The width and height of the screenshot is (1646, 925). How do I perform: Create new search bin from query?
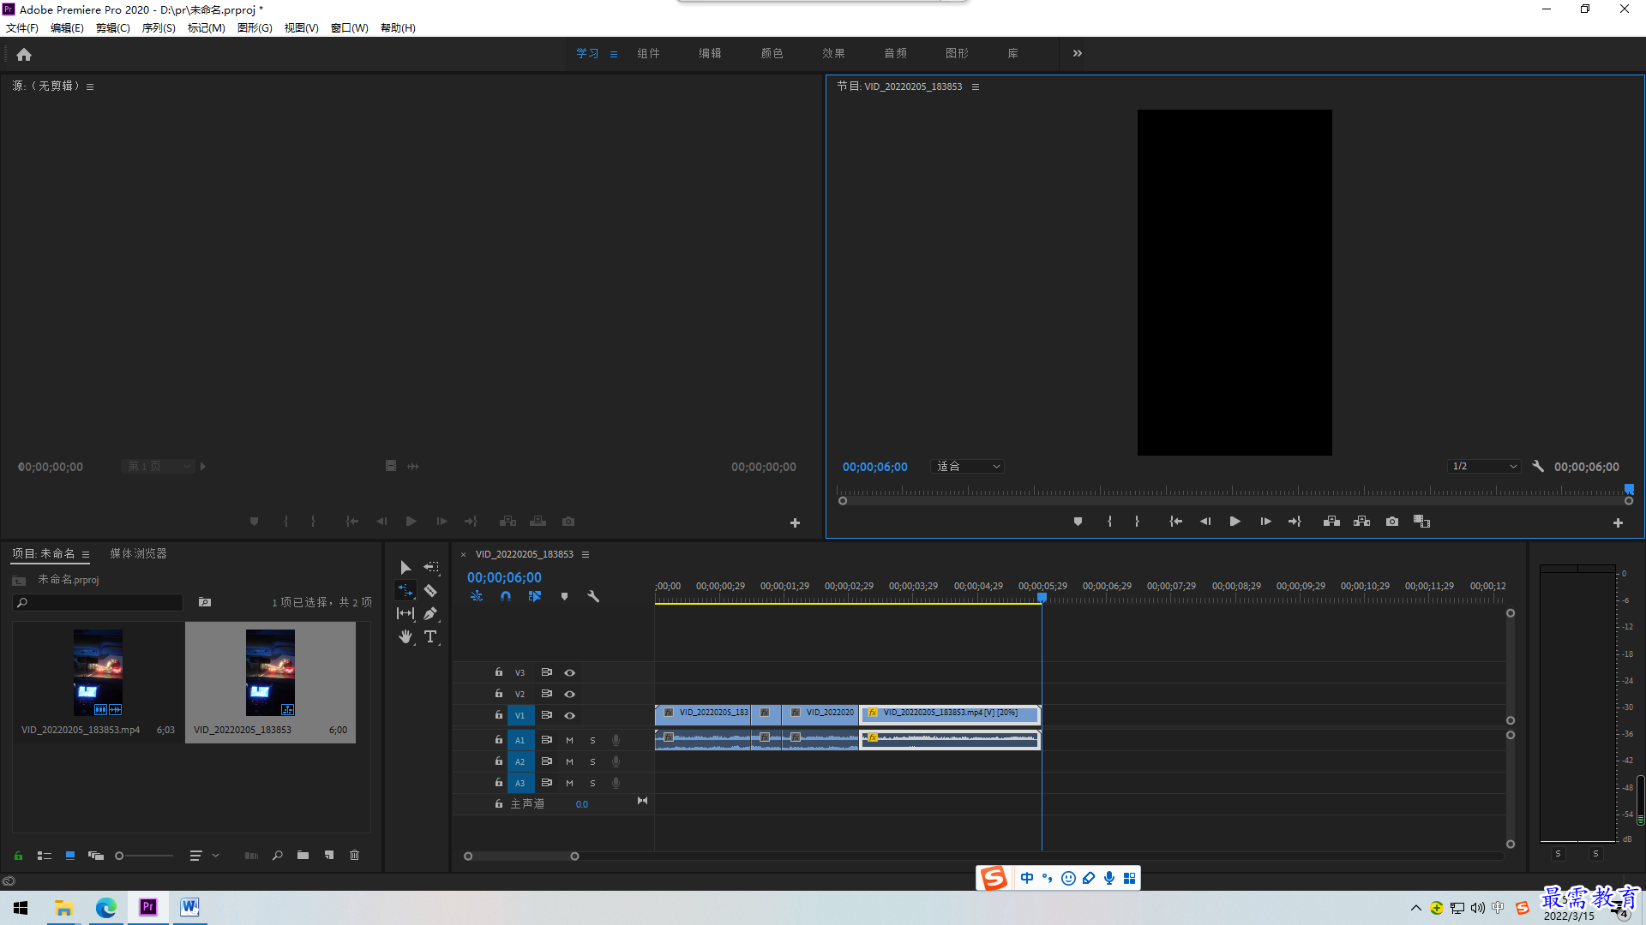pyautogui.click(x=205, y=602)
